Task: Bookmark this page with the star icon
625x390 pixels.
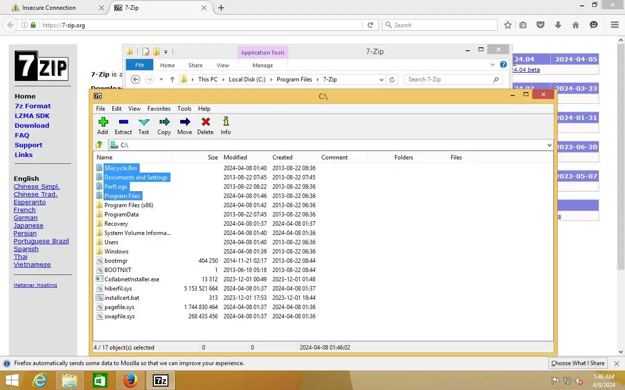Action: 508,25
